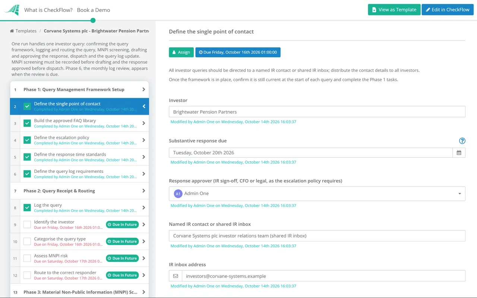Click Edit in CheckFlow button
The width and height of the screenshot is (477, 298).
pos(448,10)
